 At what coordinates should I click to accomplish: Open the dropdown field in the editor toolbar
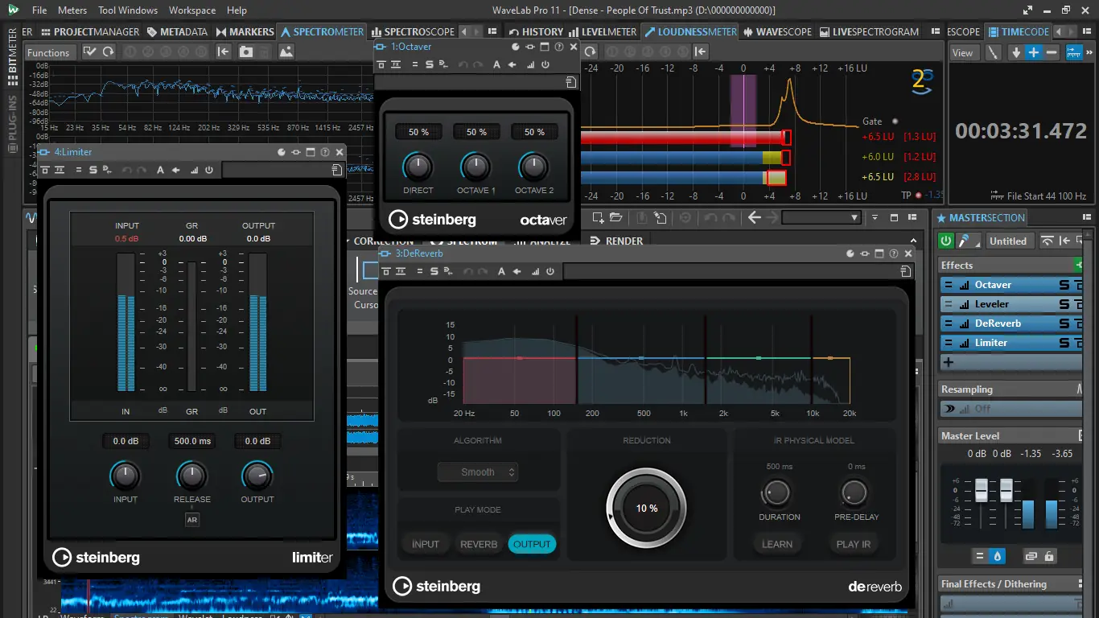[x=821, y=217]
